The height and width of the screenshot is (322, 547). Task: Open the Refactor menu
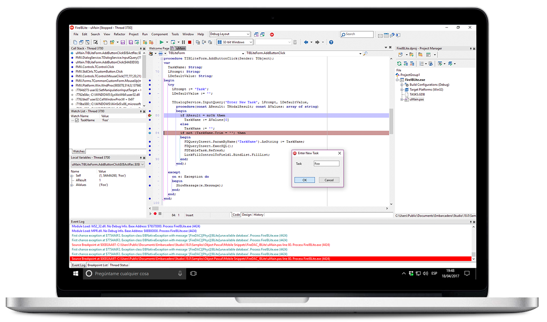point(119,34)
